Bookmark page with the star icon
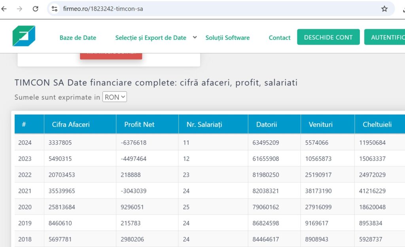Viewport: 405px width, 247px height. point(384,9)
